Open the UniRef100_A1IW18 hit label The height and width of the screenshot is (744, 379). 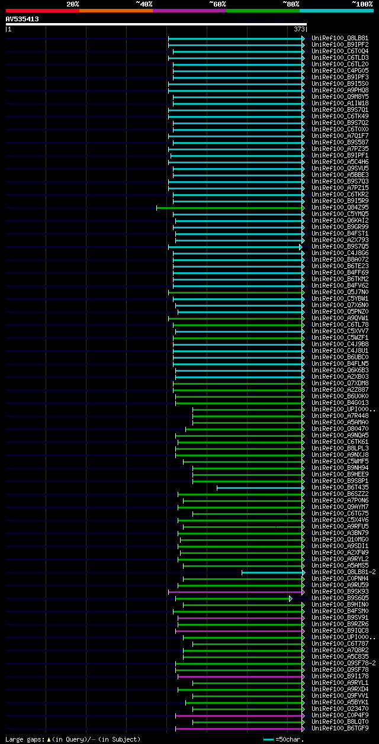coord(340,104)
